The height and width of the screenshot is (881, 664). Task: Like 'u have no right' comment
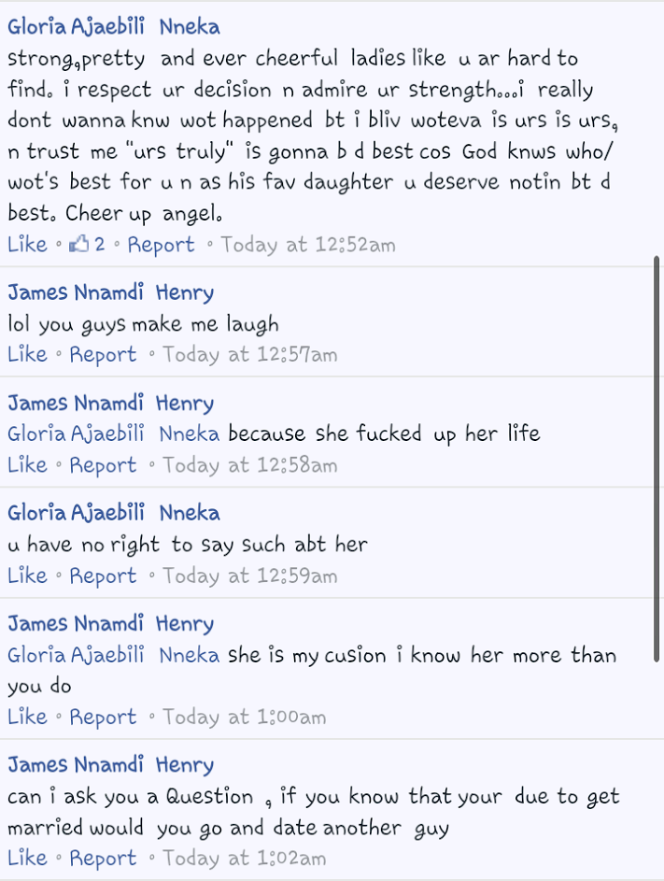(x=27, y=575)
